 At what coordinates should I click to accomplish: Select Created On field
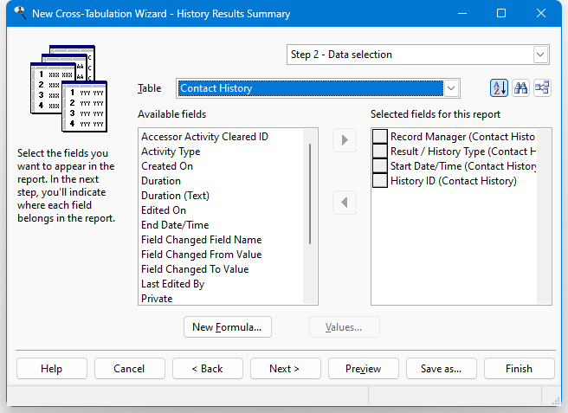[167, 166]
